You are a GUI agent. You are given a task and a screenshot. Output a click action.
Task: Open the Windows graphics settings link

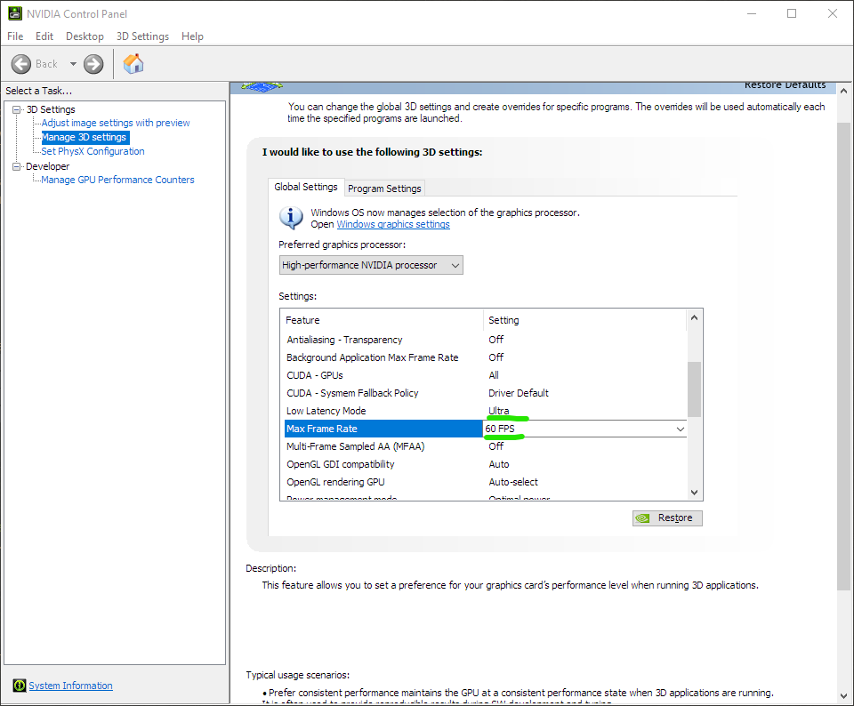point(393,224)
